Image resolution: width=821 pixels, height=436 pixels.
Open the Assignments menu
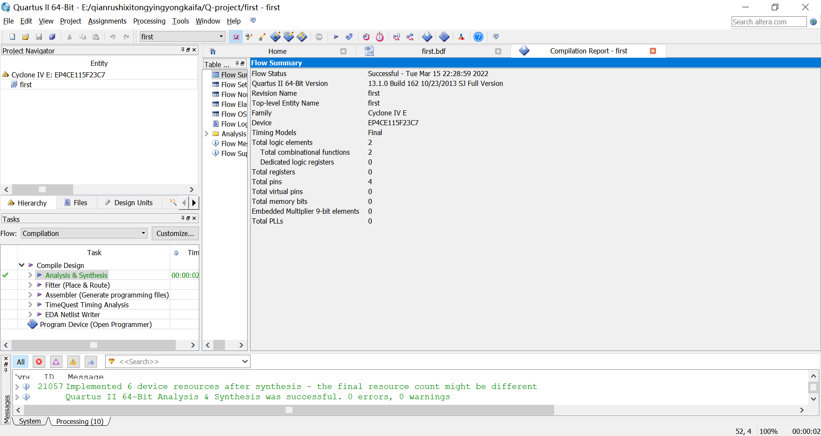(x=107, y=21)
